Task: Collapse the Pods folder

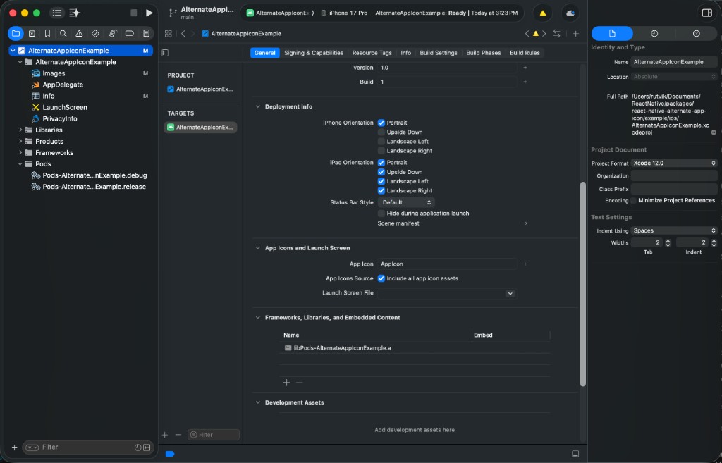Action: [x=20, y=163]
